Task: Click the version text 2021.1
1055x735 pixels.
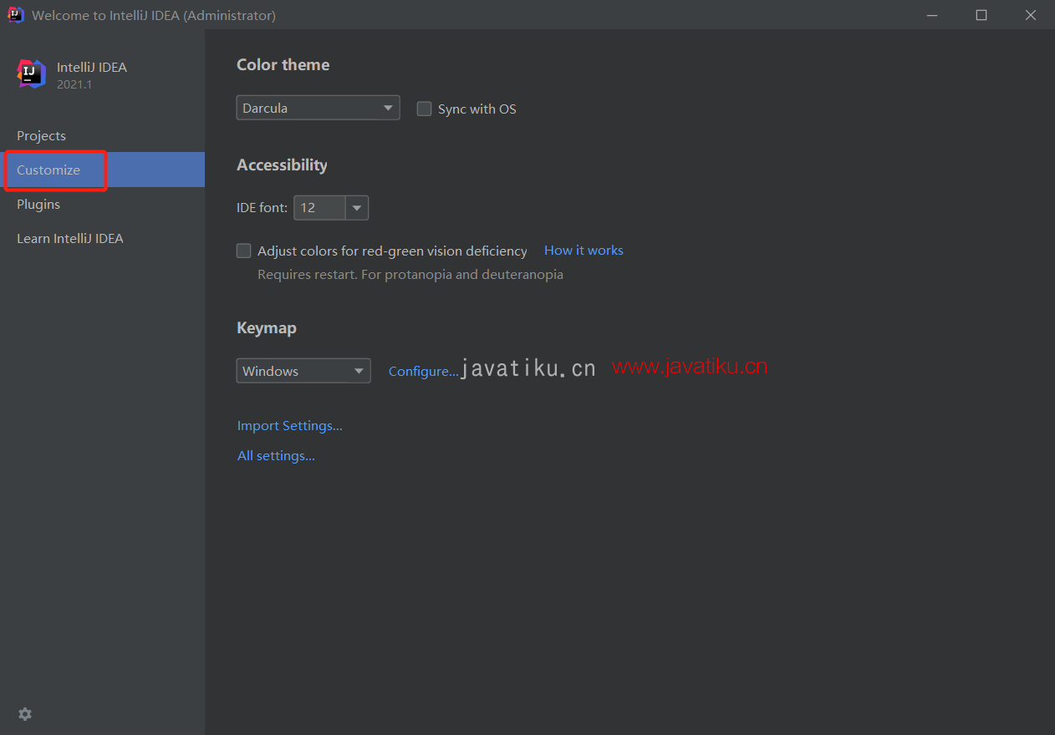Action: [74, 84]
